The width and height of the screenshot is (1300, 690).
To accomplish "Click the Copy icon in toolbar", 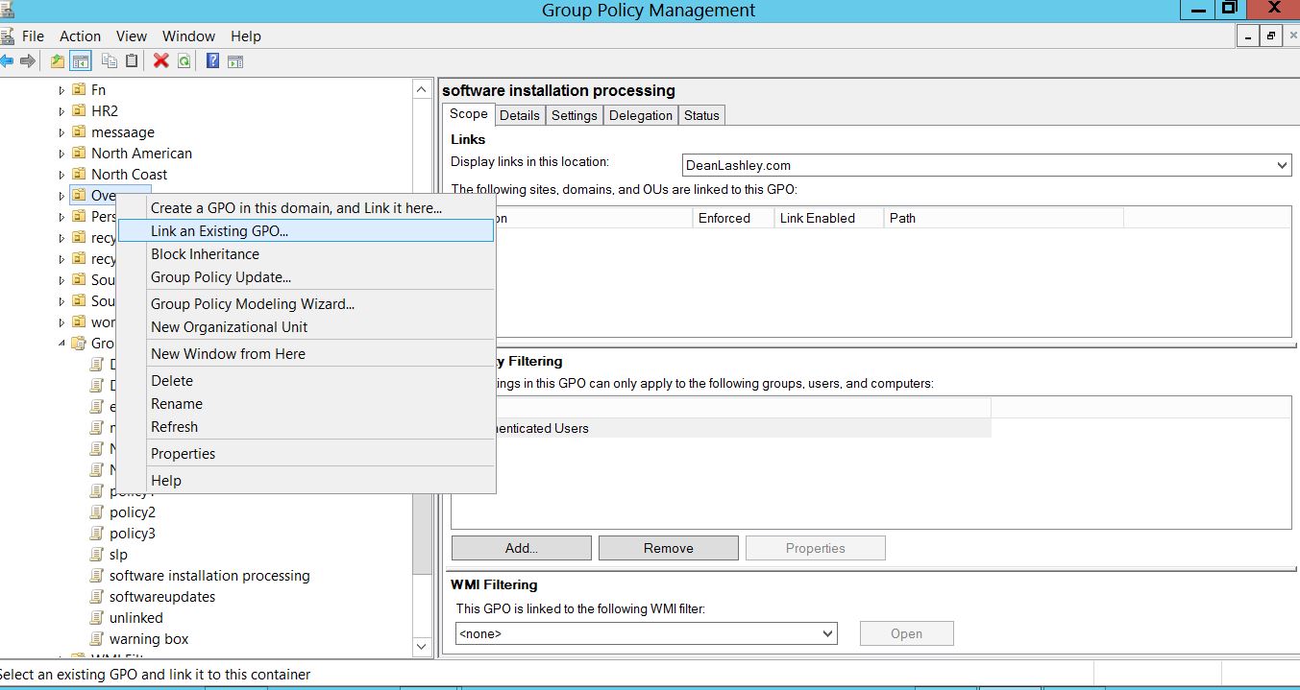I will point(110,61).
